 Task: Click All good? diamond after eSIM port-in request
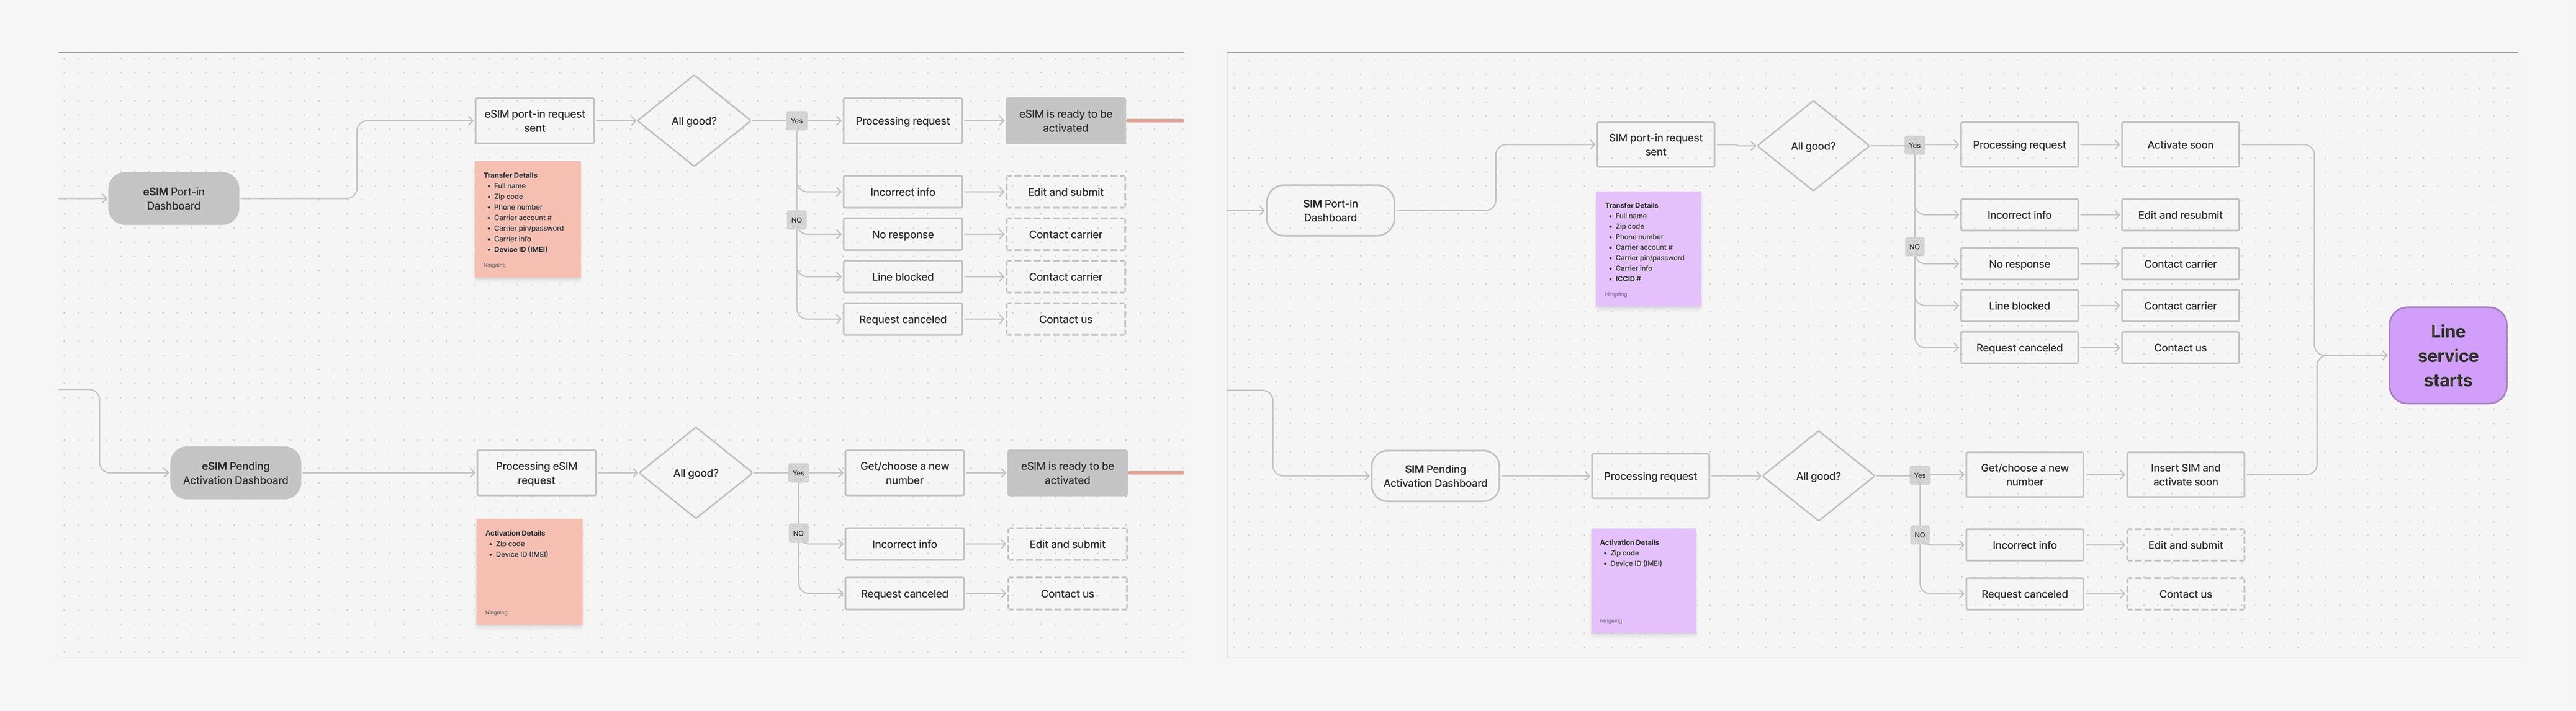(x=694, y=121)
